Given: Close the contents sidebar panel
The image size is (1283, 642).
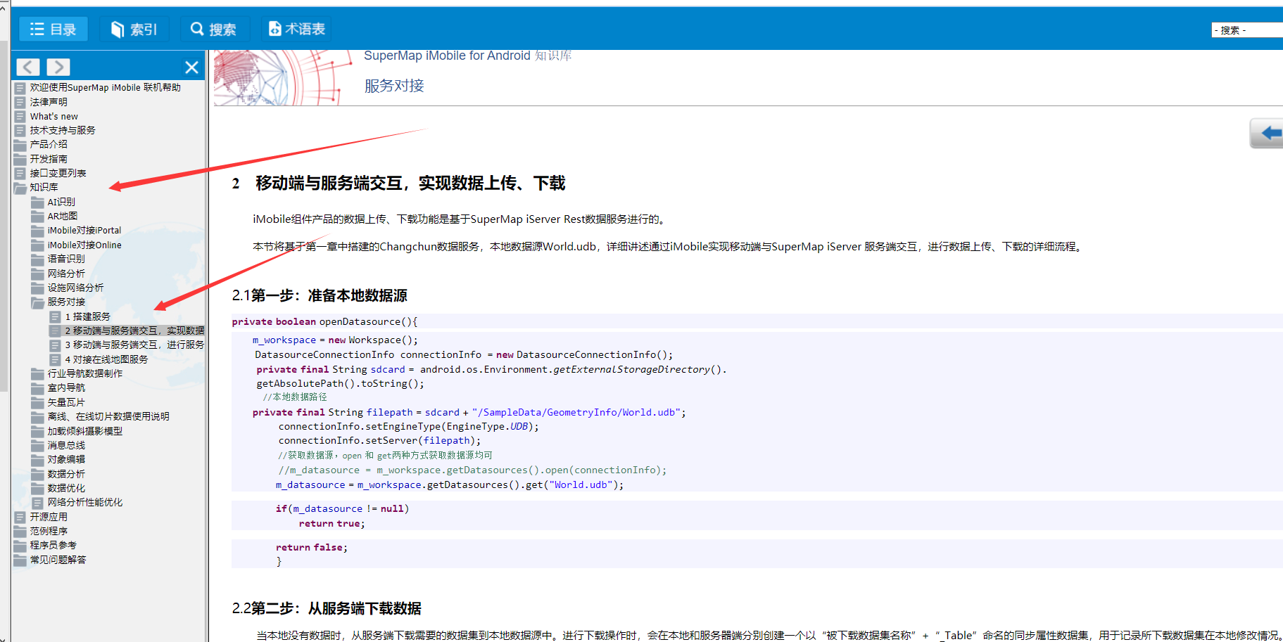Looking at the screenshot, I should tap(191, 68).
